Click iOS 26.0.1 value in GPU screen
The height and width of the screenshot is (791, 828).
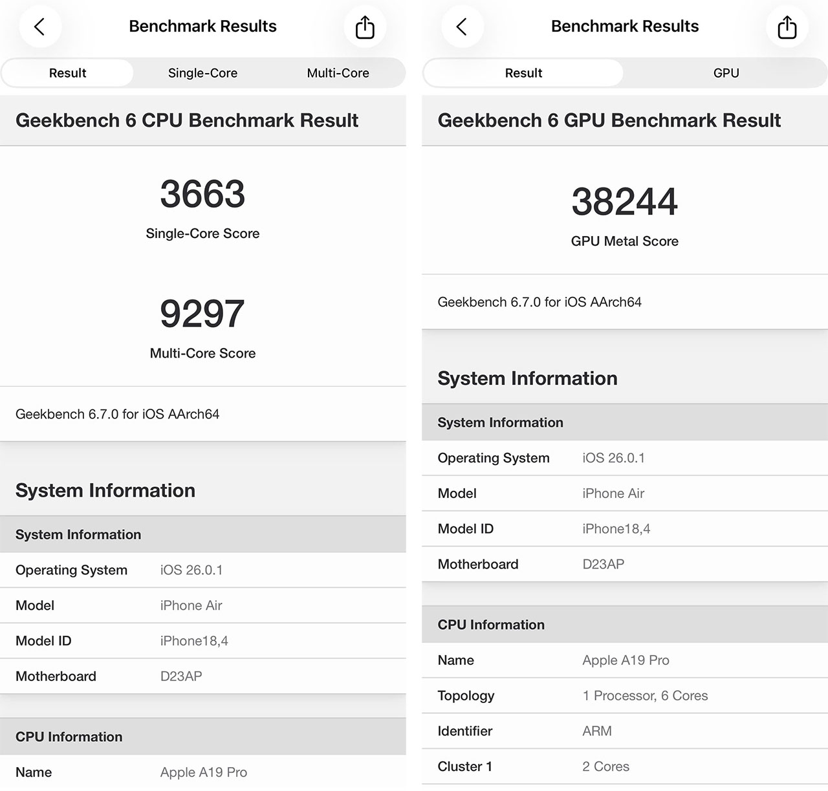tap(614, 458)
